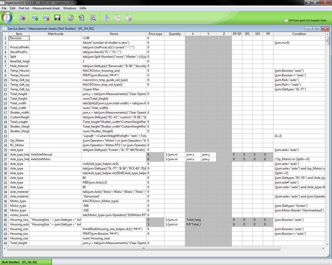This screenshot has width=332, height=265.
Task: Open the Part list menu
Action: (x=24, y=8)
